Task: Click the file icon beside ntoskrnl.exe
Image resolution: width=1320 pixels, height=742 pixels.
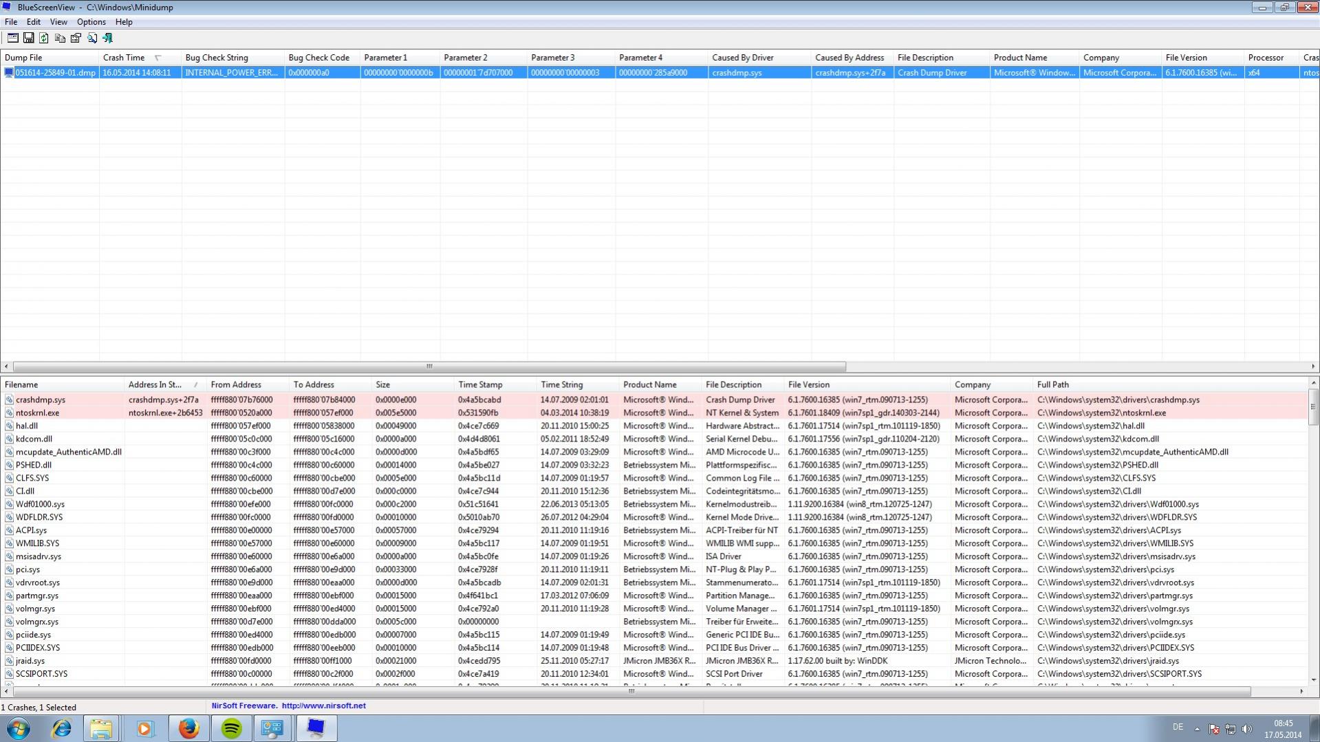Action: tap(9, 413)
